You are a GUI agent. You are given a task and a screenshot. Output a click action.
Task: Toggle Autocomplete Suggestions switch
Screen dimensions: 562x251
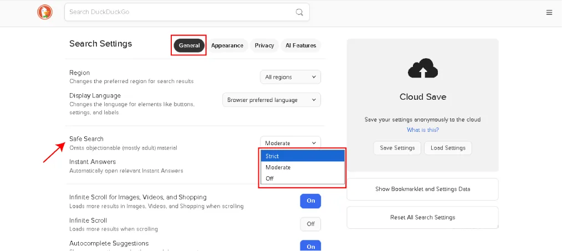pyautogui.click(x=310, y=246)
